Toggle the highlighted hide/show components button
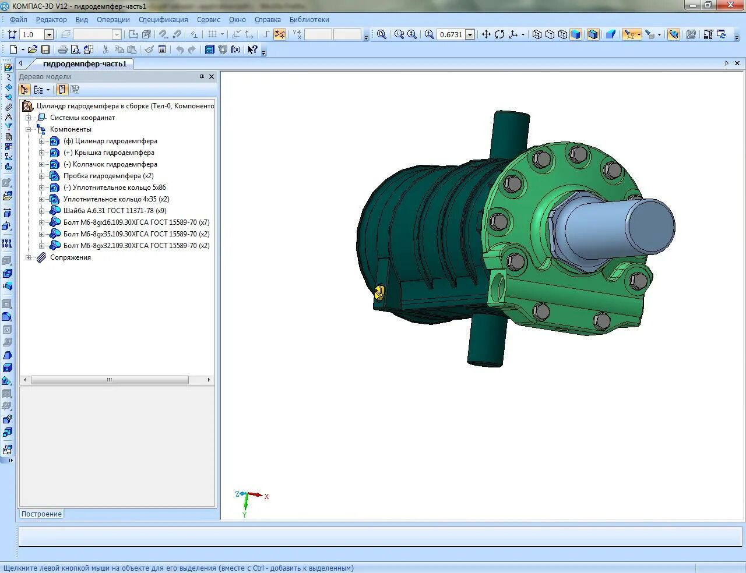Viewport: 746px width, 573px height. [x=673, y=34]
